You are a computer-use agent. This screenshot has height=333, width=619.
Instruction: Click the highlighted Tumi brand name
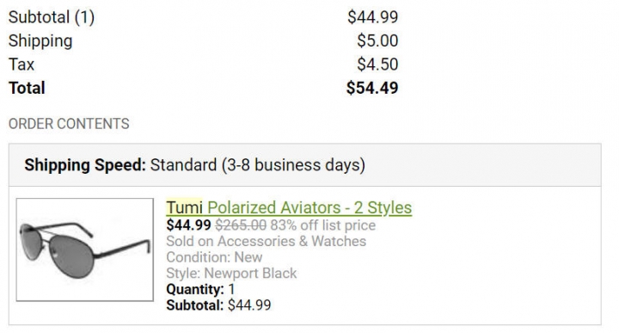(x=184, y=207)
